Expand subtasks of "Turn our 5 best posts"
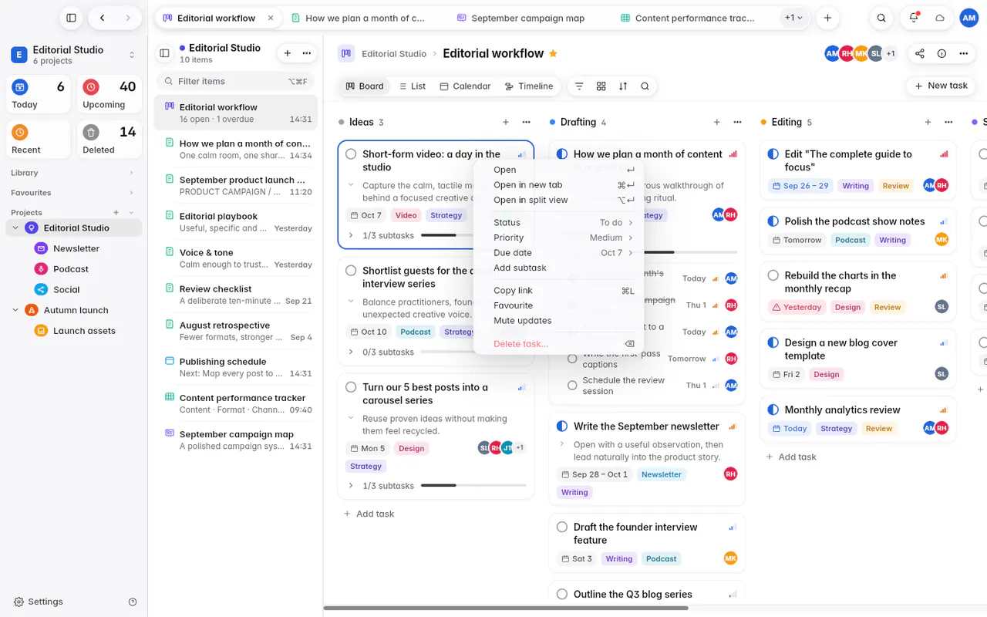This screenshot has height=617, width=987. [x=351, y=486]
